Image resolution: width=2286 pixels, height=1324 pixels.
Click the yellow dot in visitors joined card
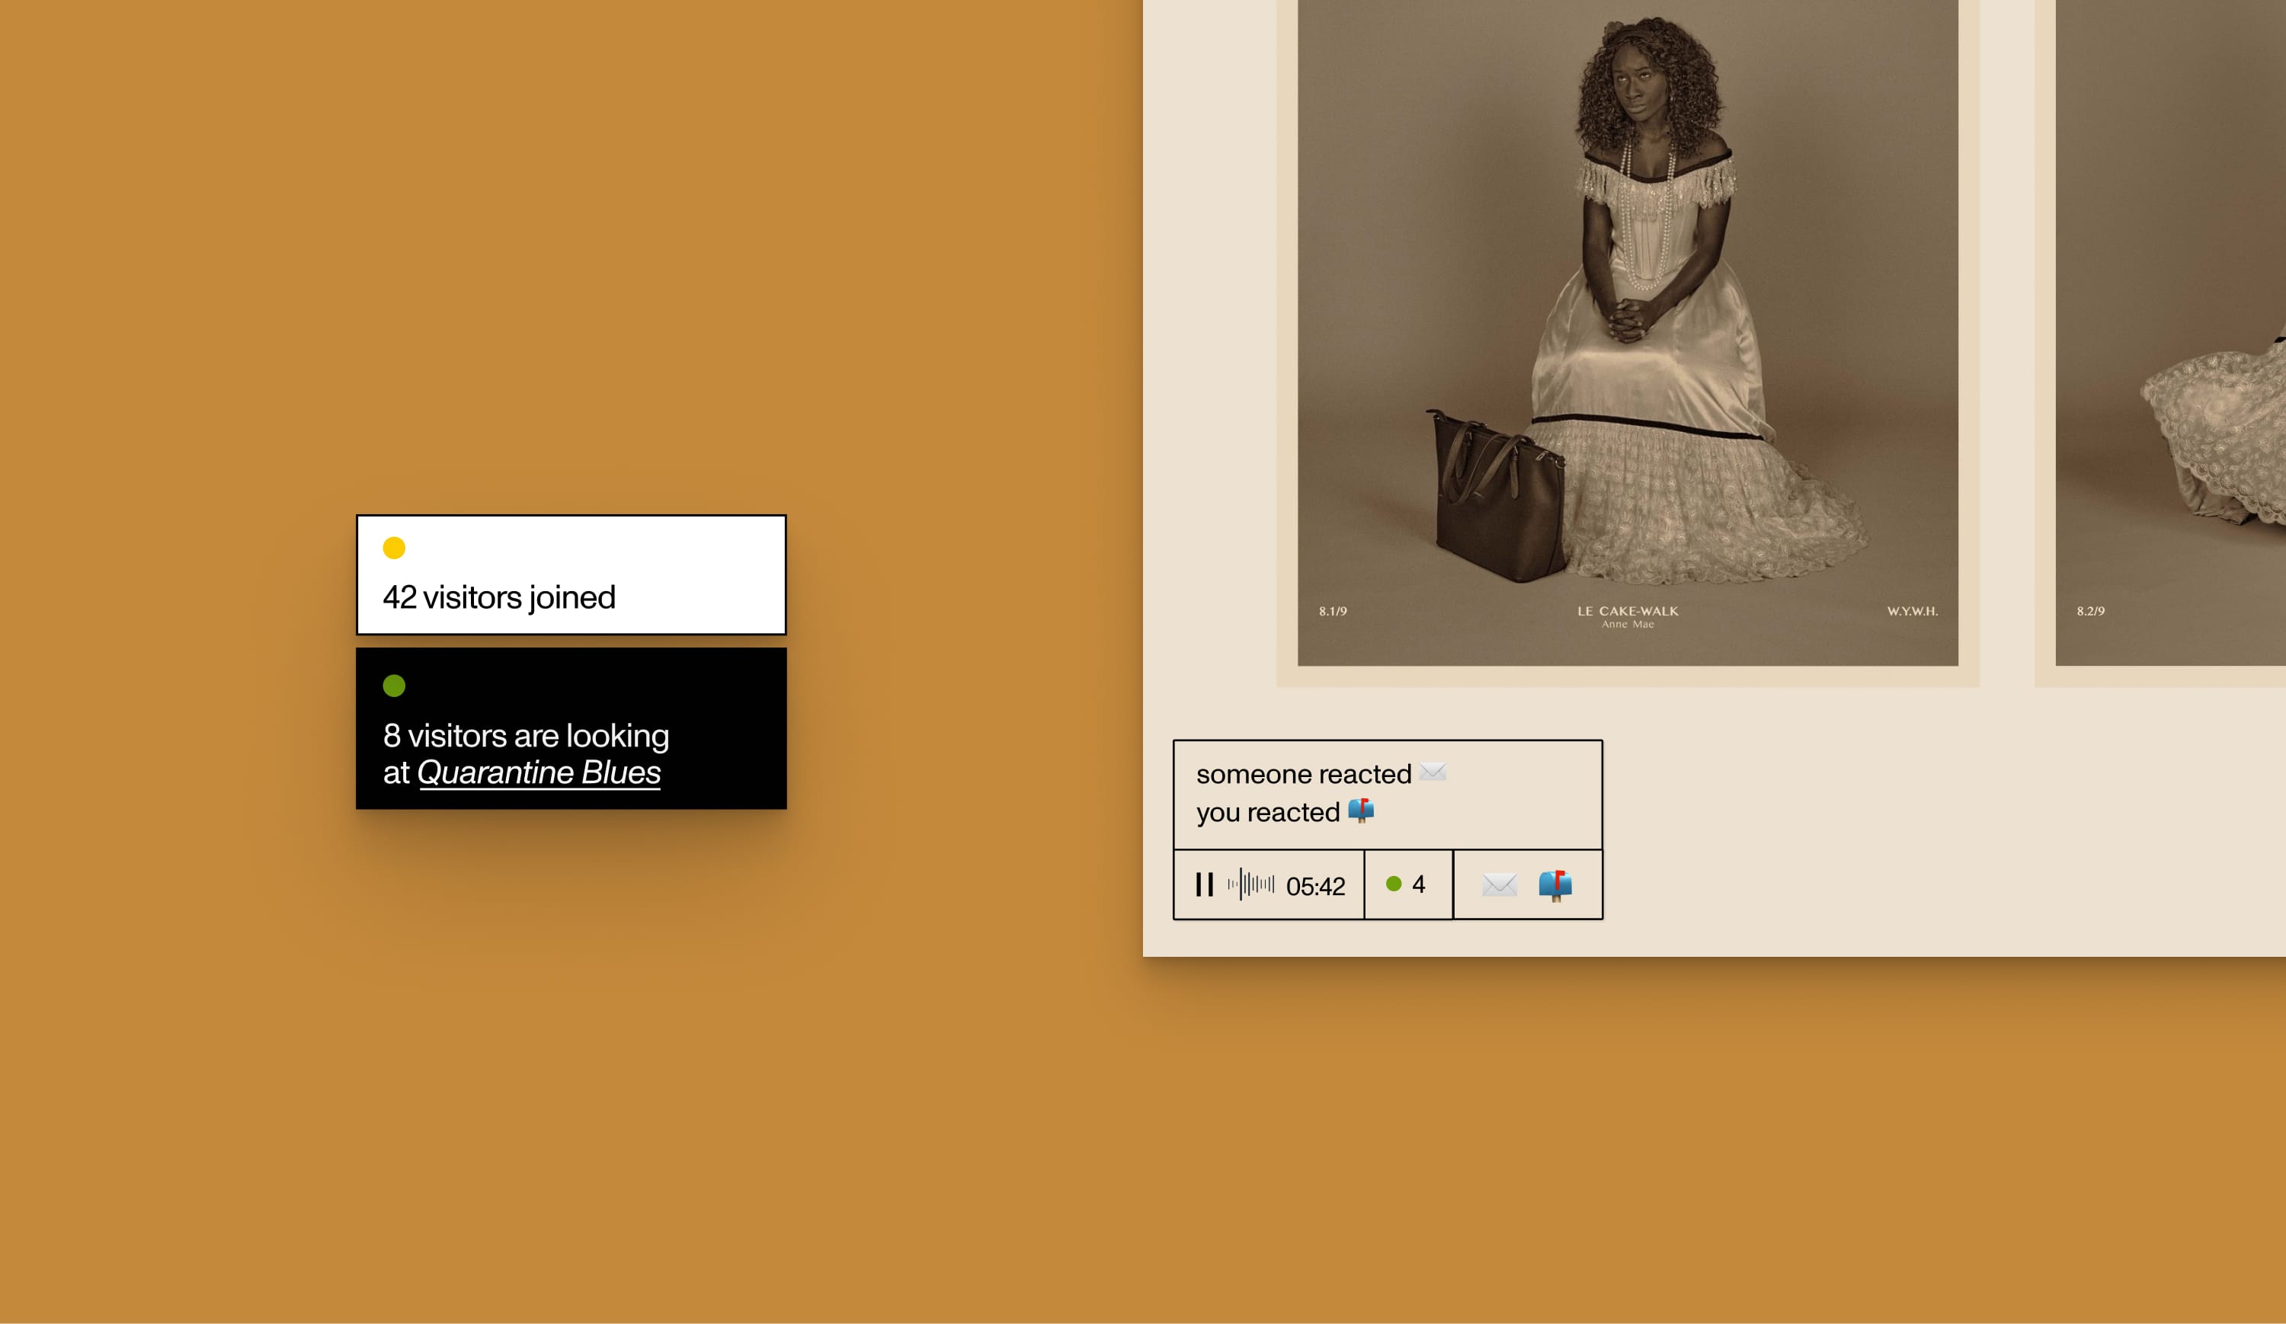[394, 548]
